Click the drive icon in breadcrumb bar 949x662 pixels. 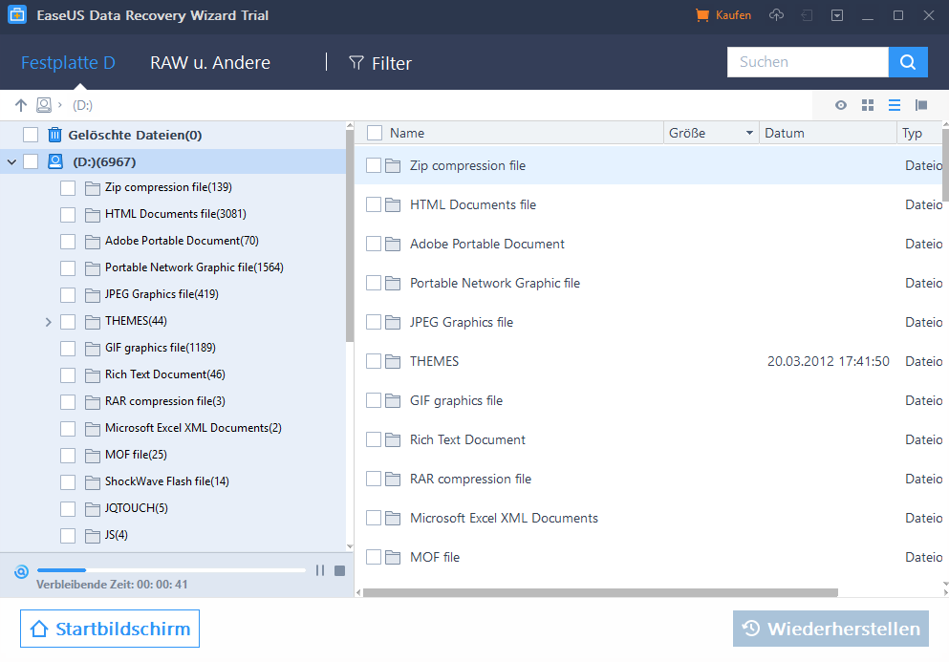(x=44, y=105)
